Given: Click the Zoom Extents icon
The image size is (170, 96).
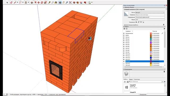Looking at the screenshot, I should click(70, 2).
